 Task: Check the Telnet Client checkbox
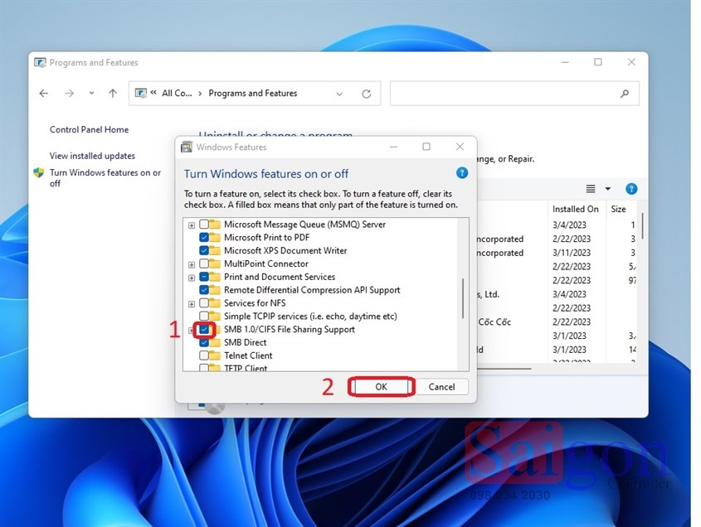[204, 355]
